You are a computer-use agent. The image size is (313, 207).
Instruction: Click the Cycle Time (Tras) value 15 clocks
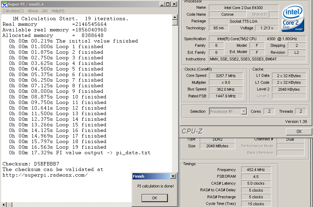256,204
